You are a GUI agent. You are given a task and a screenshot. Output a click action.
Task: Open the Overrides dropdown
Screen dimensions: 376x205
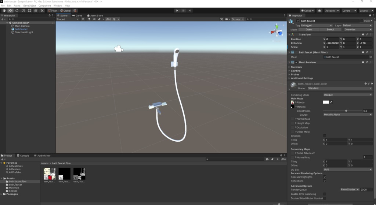[x=357, y=30]
